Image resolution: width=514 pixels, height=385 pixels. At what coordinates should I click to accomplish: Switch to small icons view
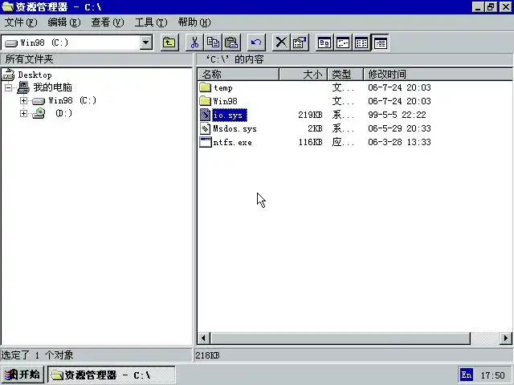tap(343, 43)
